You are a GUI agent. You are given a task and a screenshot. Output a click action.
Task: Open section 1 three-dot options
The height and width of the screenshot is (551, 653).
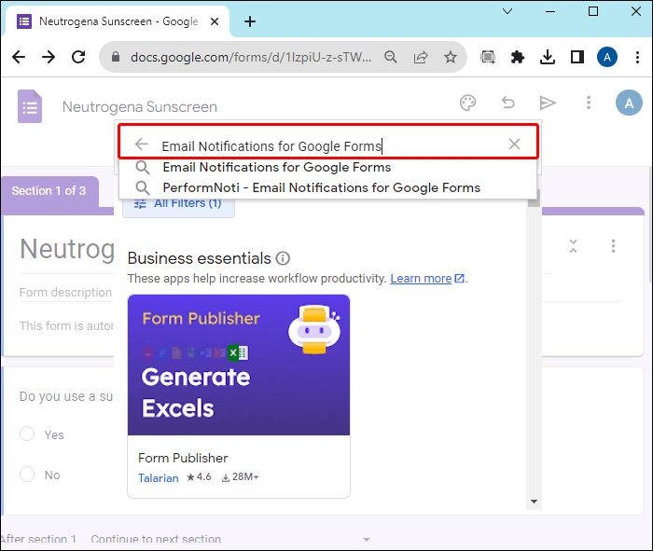pyautogui.click(x=614, y=246)
